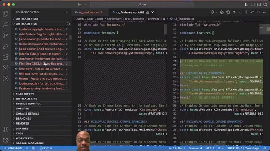Toggle secondary sidebar layout
The width and height of the screenshot is (270, 151).
pyautogui.click(x=259, y=5)
